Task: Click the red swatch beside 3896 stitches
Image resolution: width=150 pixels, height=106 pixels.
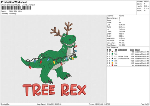Action: point(112,65)
